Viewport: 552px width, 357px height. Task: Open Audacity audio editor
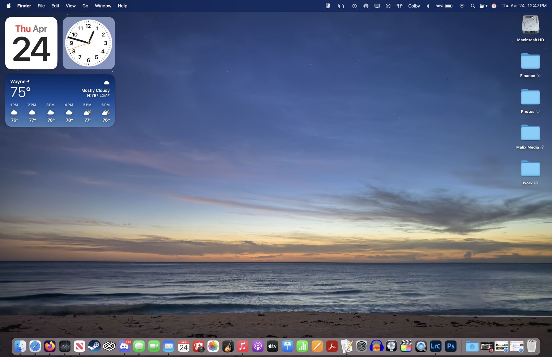(377, 346)
